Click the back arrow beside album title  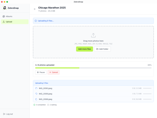coord(35,9)
